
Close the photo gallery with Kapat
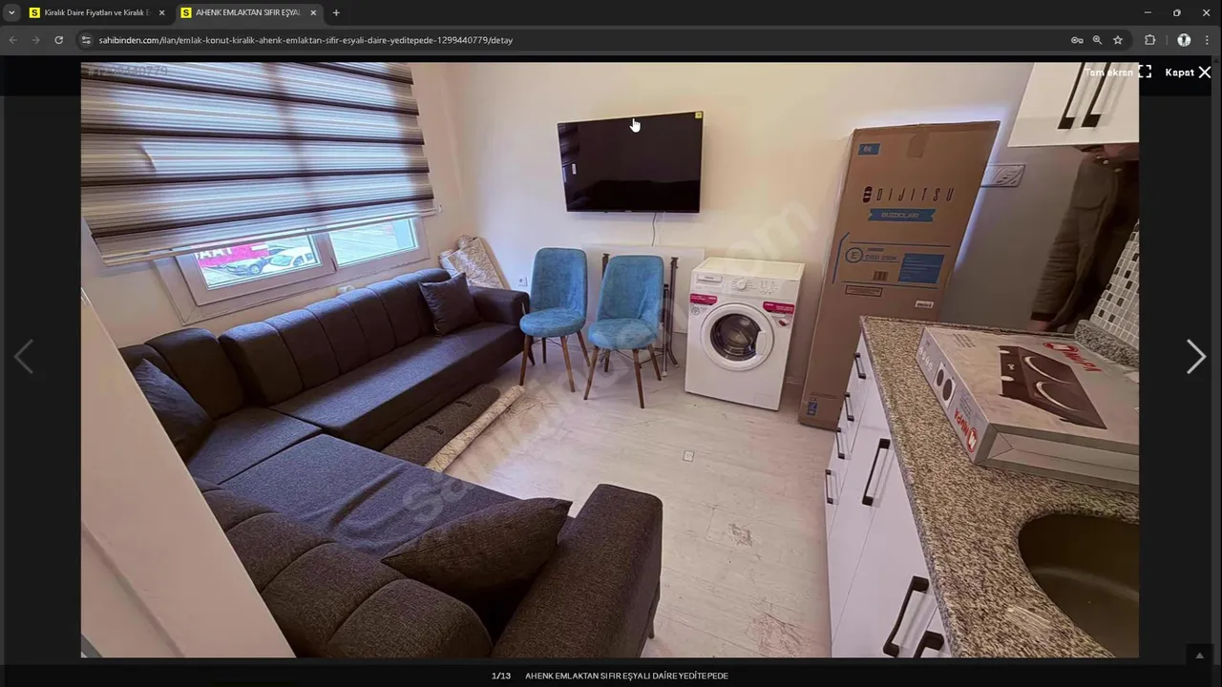tap(1188, 73)
